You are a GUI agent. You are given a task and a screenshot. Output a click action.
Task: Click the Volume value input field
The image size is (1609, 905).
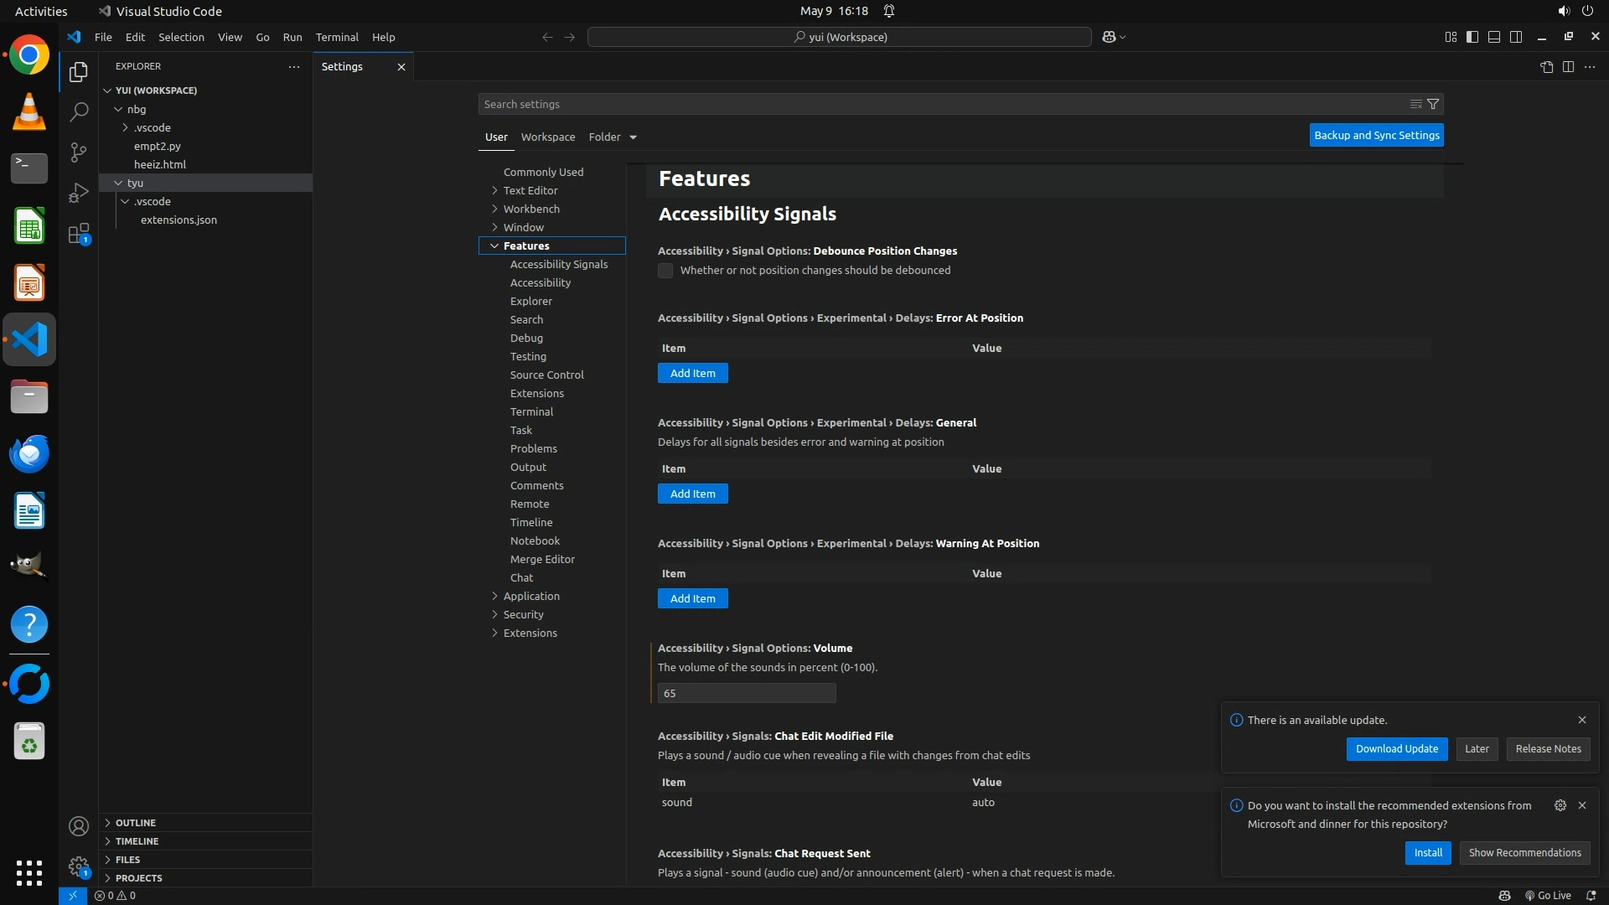point(746,693)
